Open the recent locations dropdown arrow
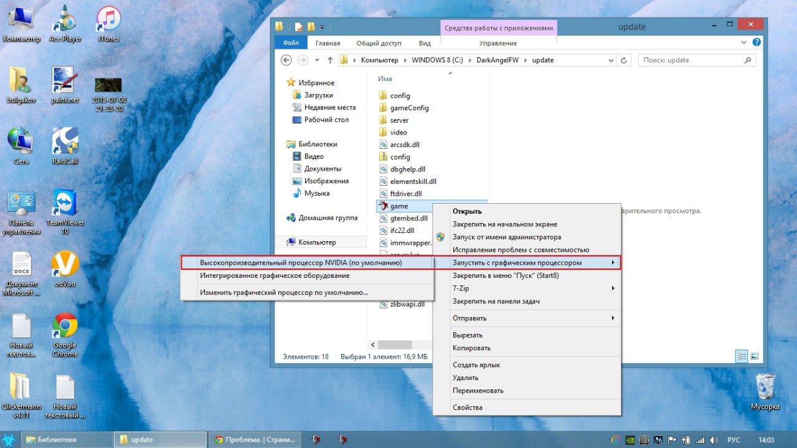 pyautogui.click(x=317, y=60)
